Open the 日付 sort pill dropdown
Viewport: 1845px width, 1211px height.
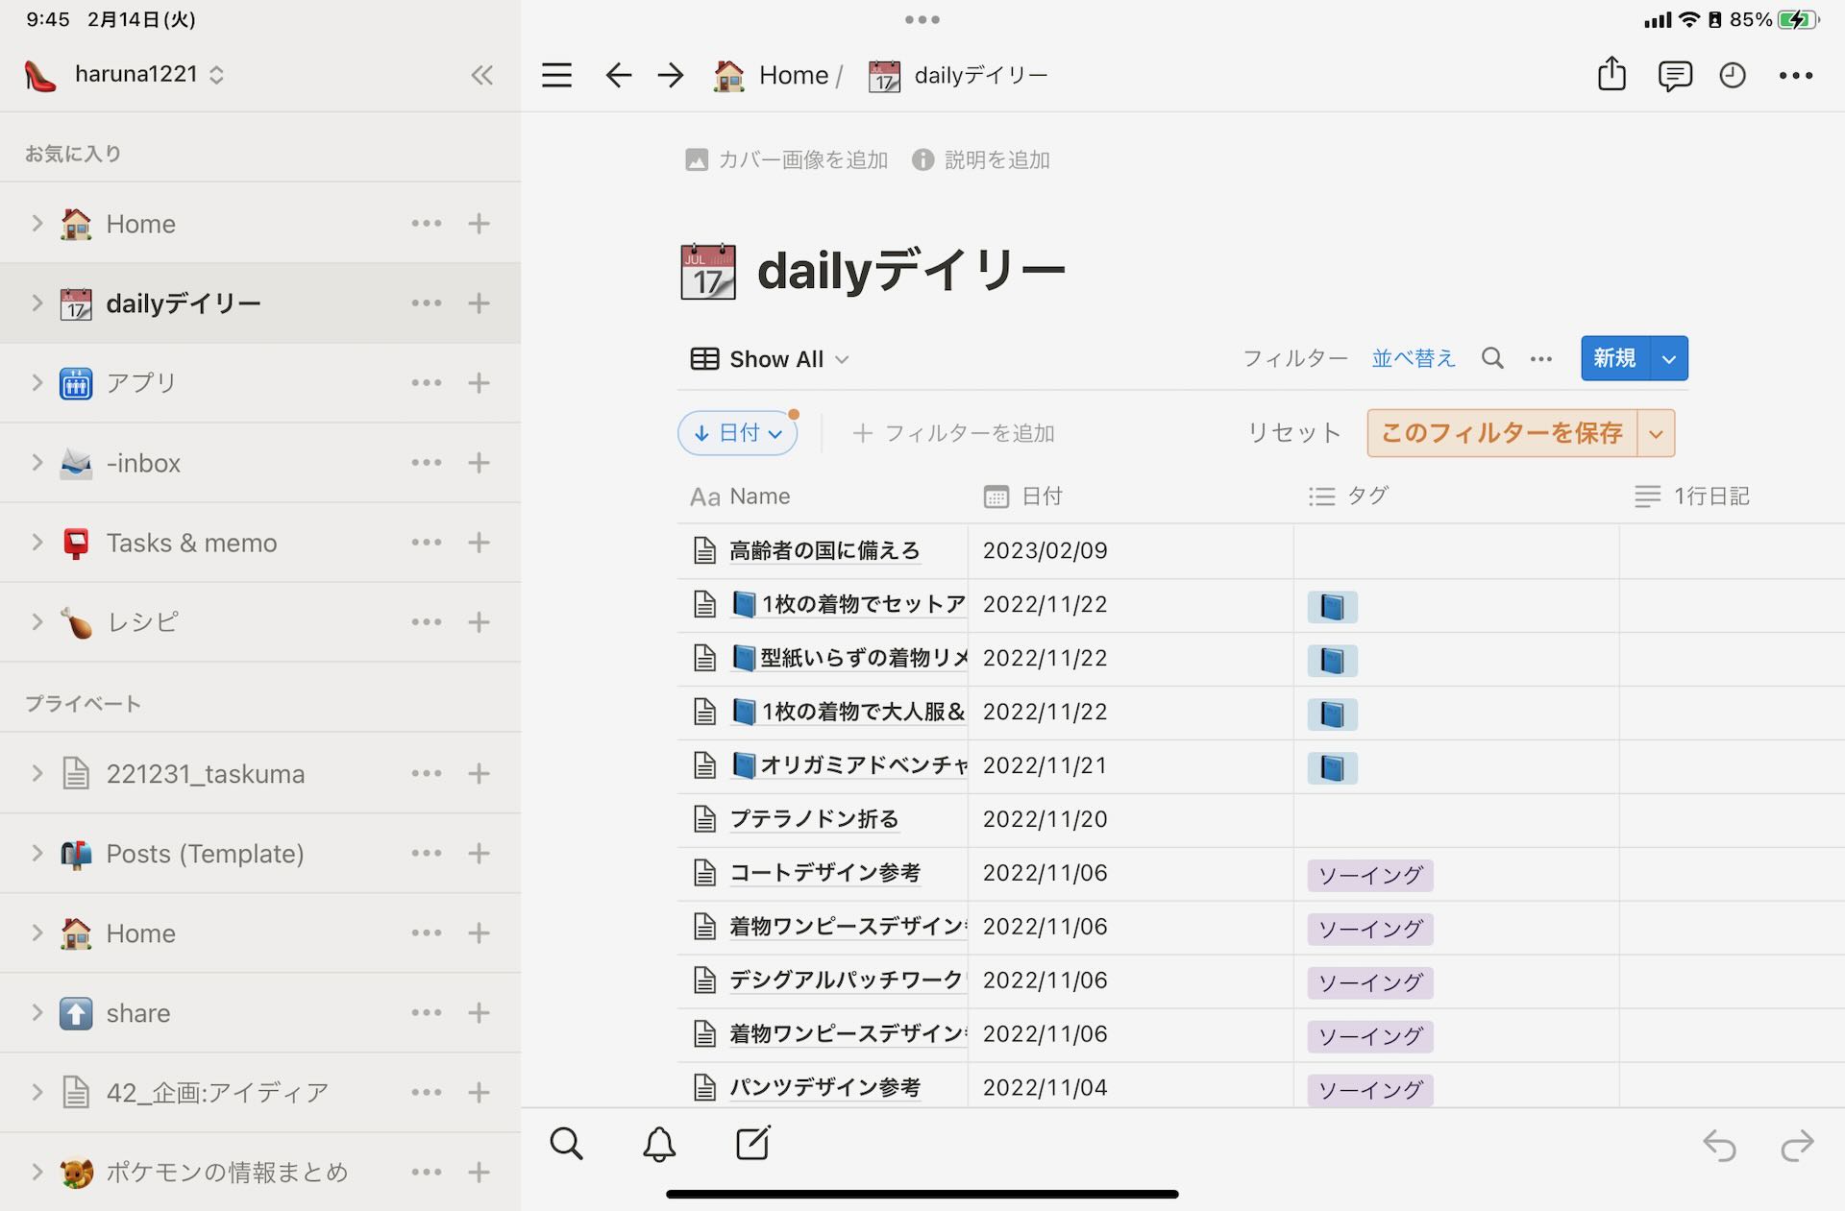click(x=738, y=433)
